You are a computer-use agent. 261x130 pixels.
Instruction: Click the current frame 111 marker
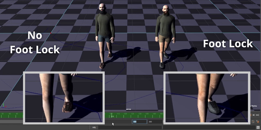(112, 116)
